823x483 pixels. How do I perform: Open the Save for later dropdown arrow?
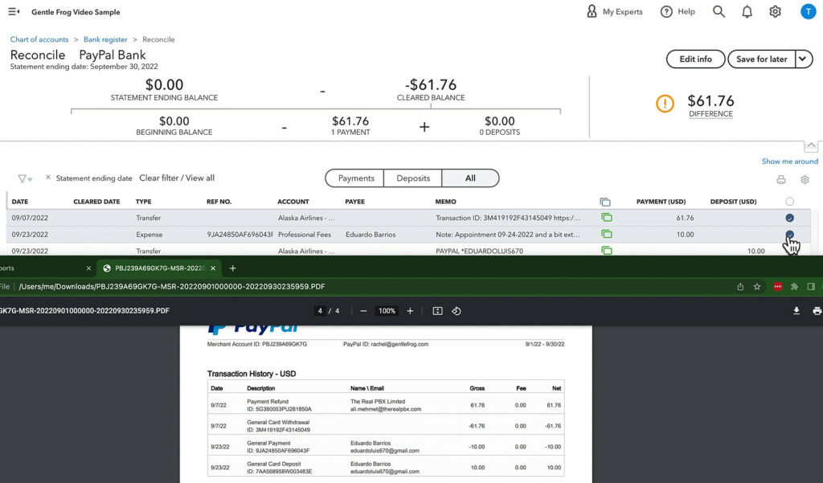pos(804,59)
